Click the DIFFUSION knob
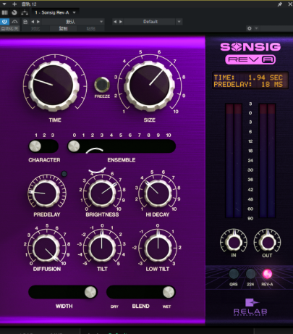The image size is (293, 334). [x=46, y=248]
